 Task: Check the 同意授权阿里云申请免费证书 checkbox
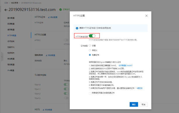90,93
